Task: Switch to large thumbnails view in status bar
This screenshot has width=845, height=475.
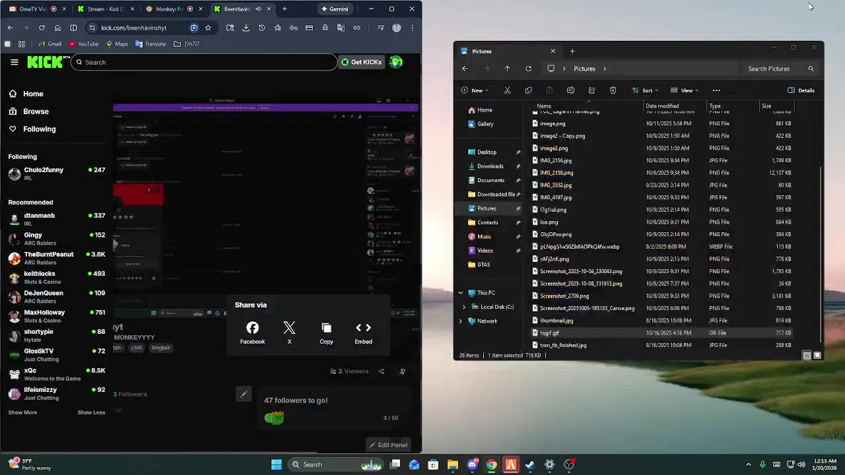Action: 817,356
